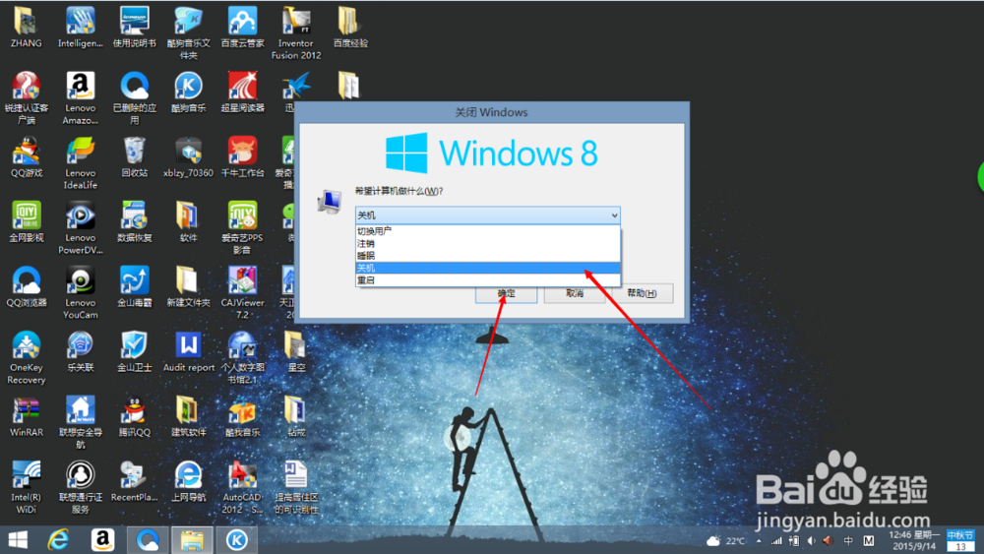Open the 腾讯QQ desktop shortcut
Screen dimensions: 984x554
coord(134,416)
